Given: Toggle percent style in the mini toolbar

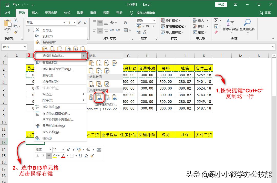Looking at the screenshot, I should (88, 150).
